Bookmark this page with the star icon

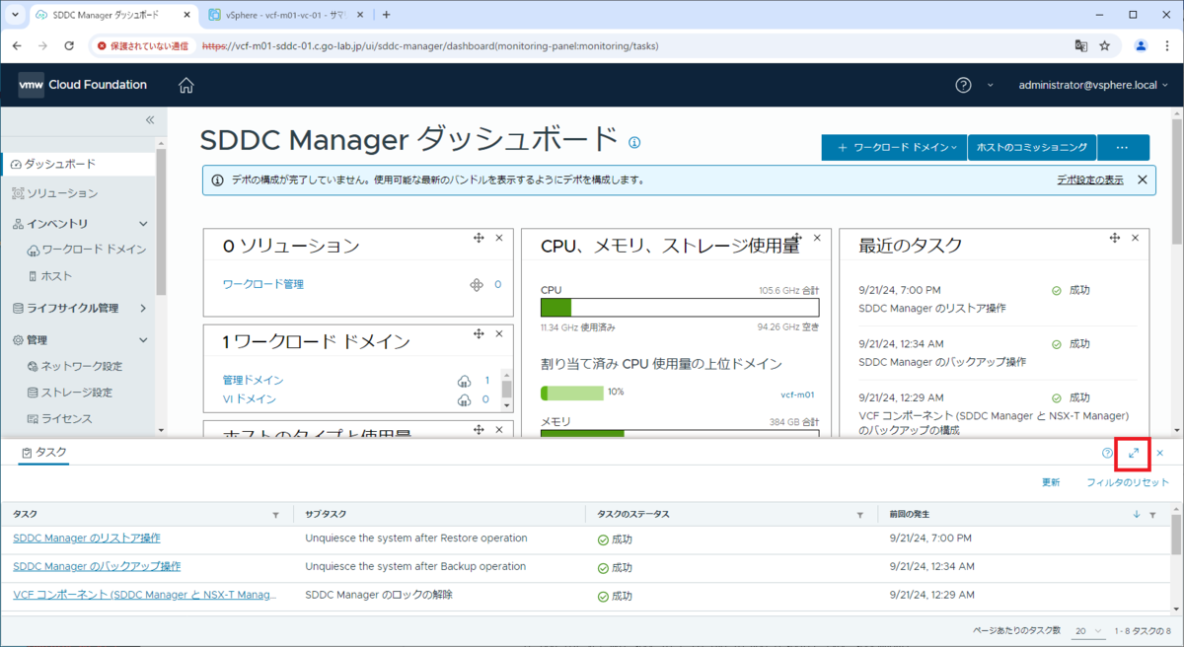(x=1105, y=45)
